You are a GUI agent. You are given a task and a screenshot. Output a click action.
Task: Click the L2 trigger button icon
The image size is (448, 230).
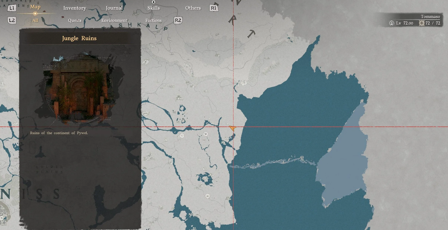pyautogui.click(x=12, y=20)
